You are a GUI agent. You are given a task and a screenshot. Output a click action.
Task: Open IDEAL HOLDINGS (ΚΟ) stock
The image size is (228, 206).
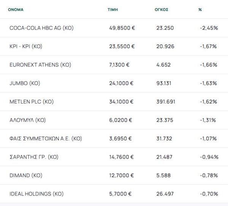pyautogui.click(x=36, y=193)
